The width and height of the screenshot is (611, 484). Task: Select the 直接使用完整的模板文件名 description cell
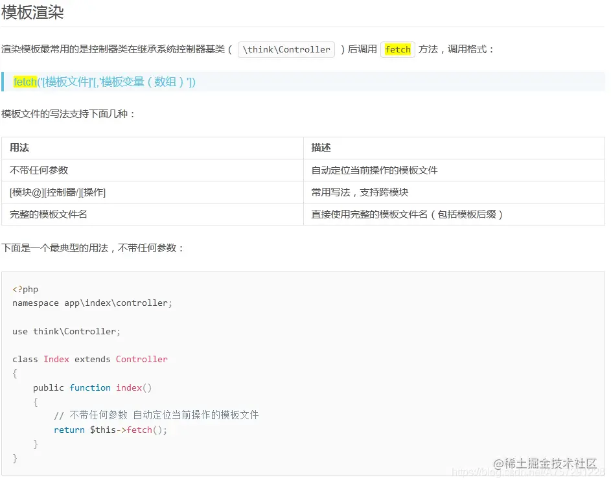tap(454, 214)
